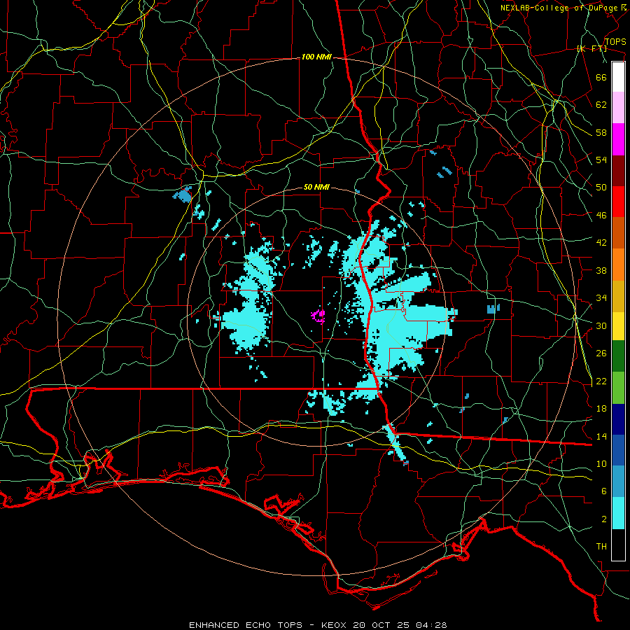Screen dimensions: 630x630
Task: Select the dark green legend swatch
Action: click(x=618, y=356)
